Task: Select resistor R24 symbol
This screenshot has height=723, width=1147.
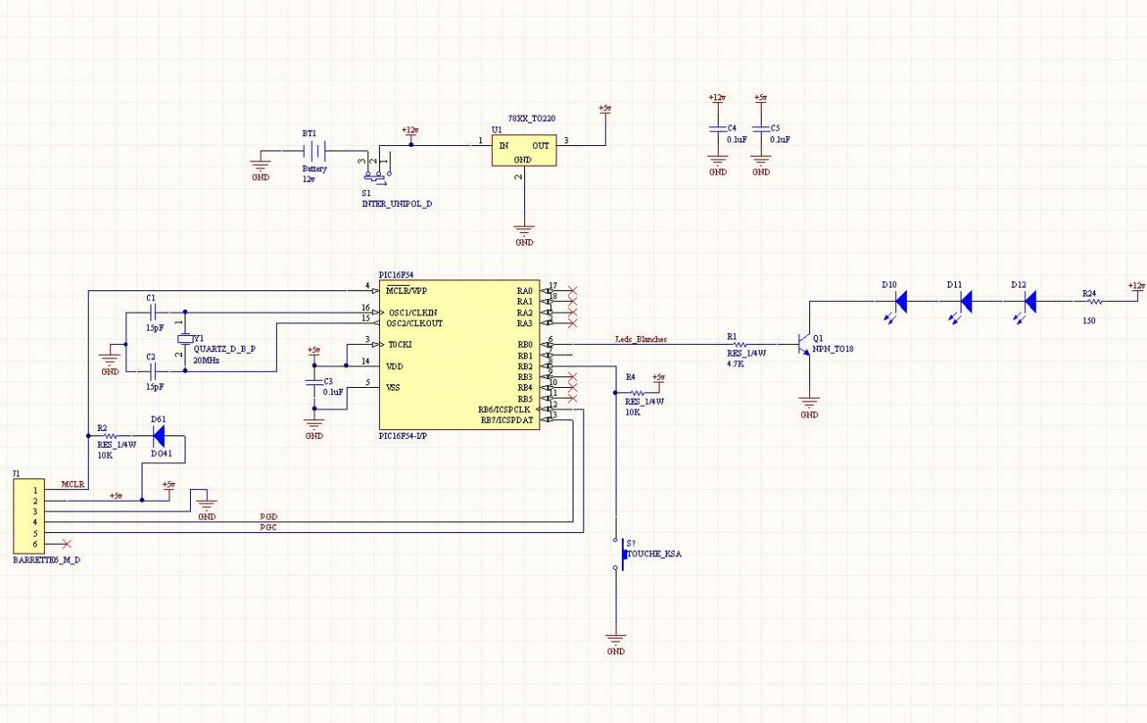Action: tap(1093, 302)
